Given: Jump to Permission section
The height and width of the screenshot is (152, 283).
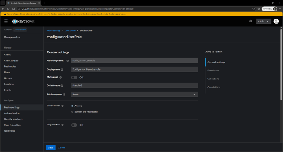Looking at the screenshot, I should [213, 71].
